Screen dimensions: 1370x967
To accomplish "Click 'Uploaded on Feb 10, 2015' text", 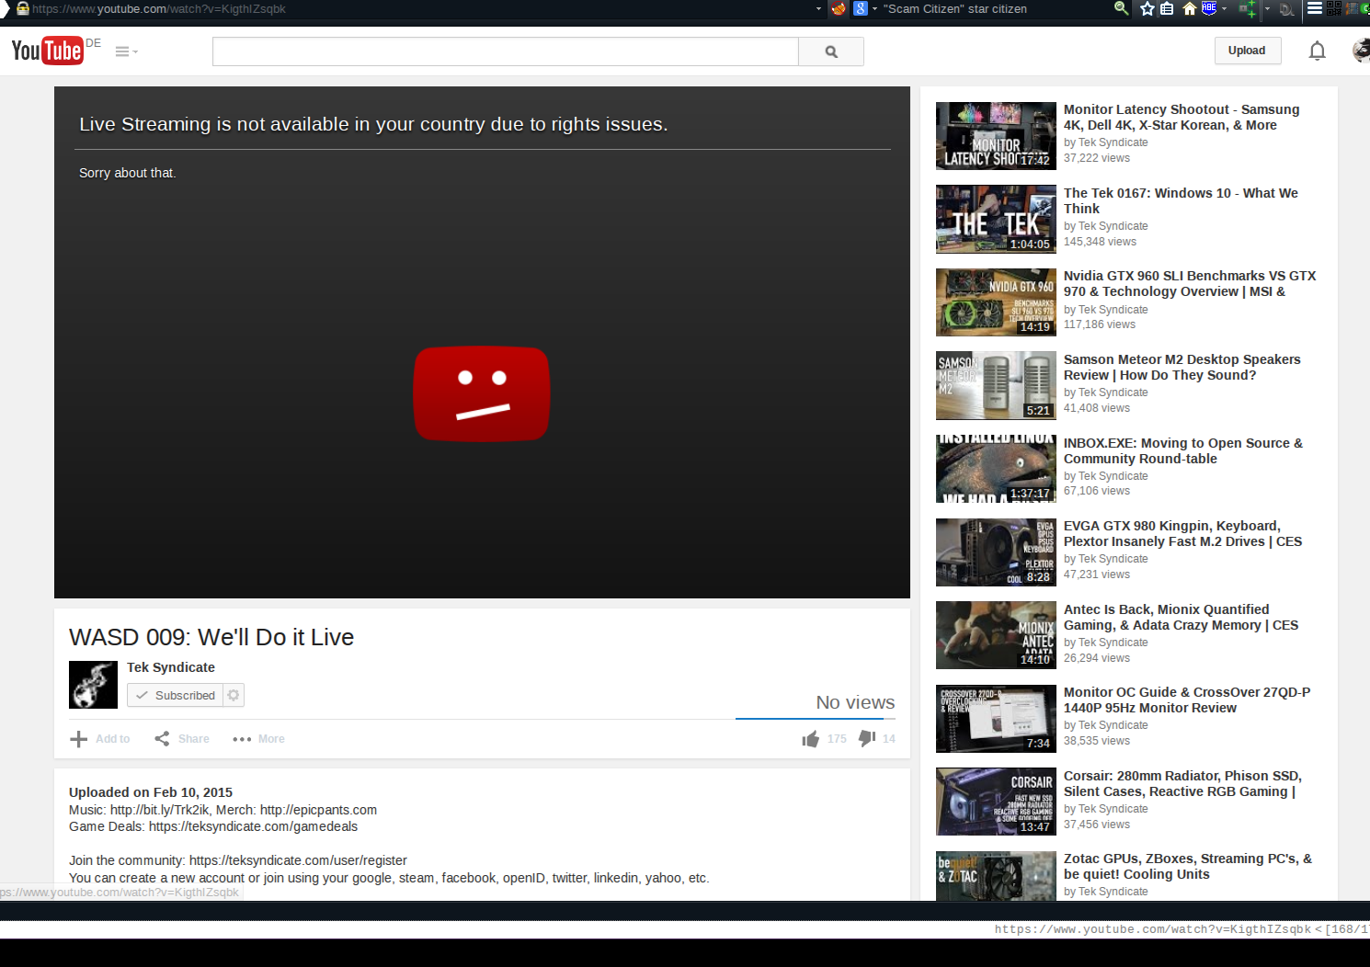I will (x=151, y=792).
